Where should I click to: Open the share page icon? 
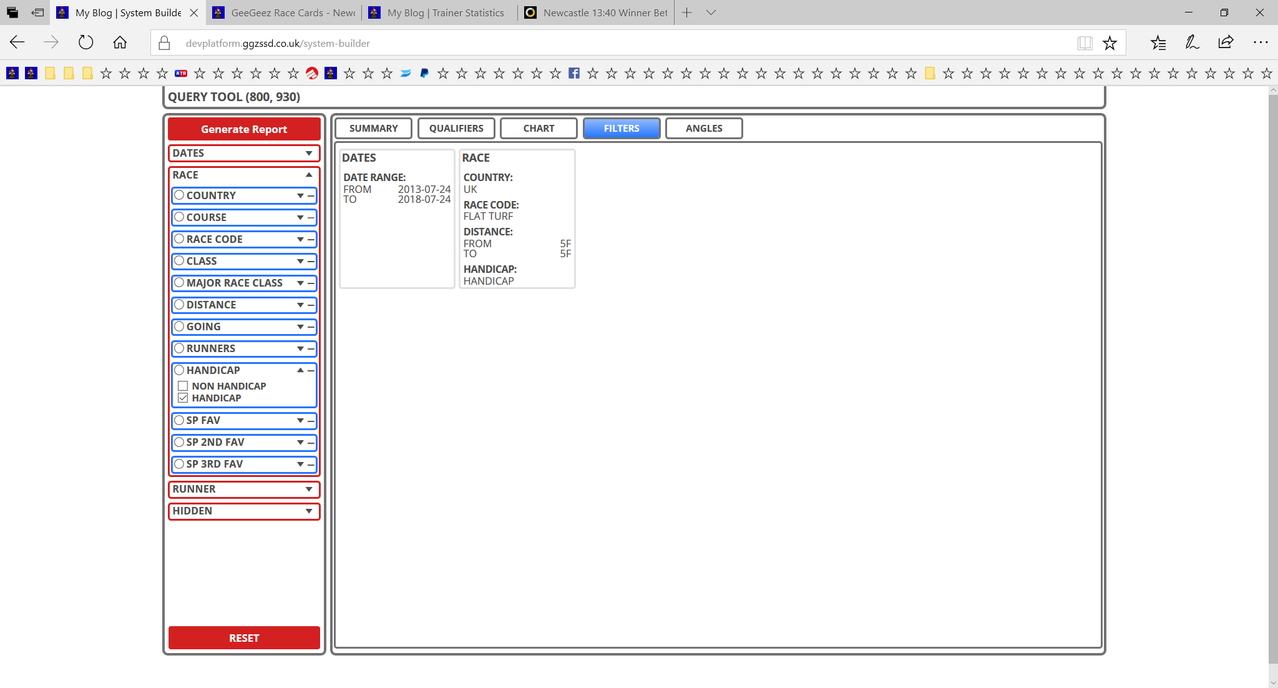pos(1226,42)
